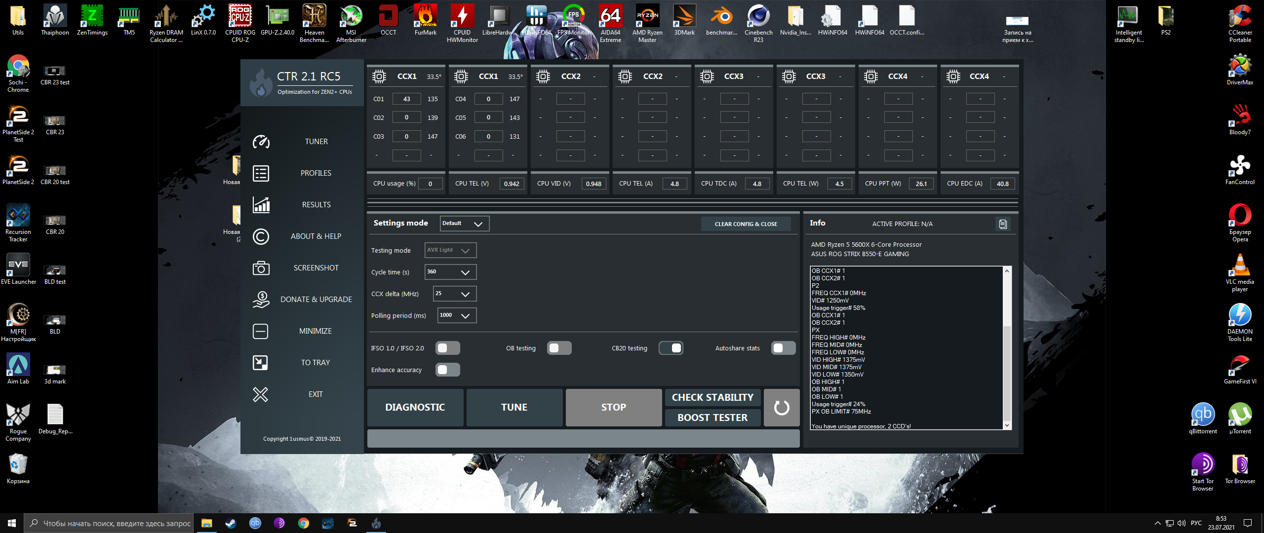
Task: Open the CCX delta MHz dropdown
Action: point(454,294)
